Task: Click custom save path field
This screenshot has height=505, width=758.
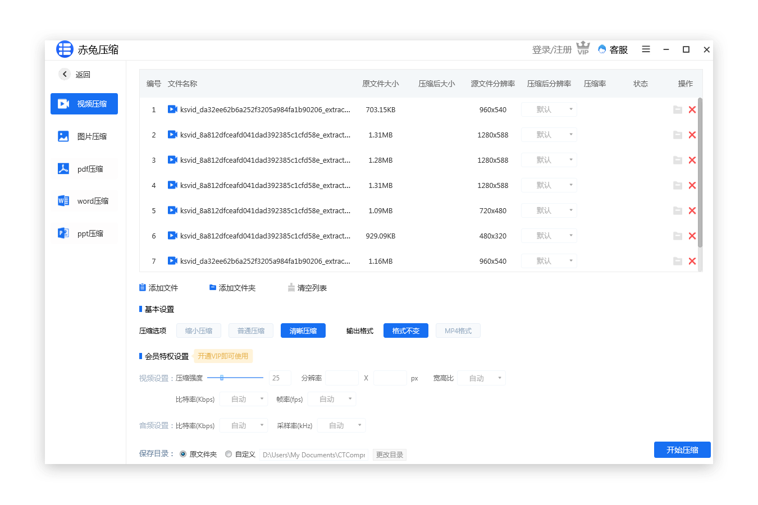Action: [313, 454]
